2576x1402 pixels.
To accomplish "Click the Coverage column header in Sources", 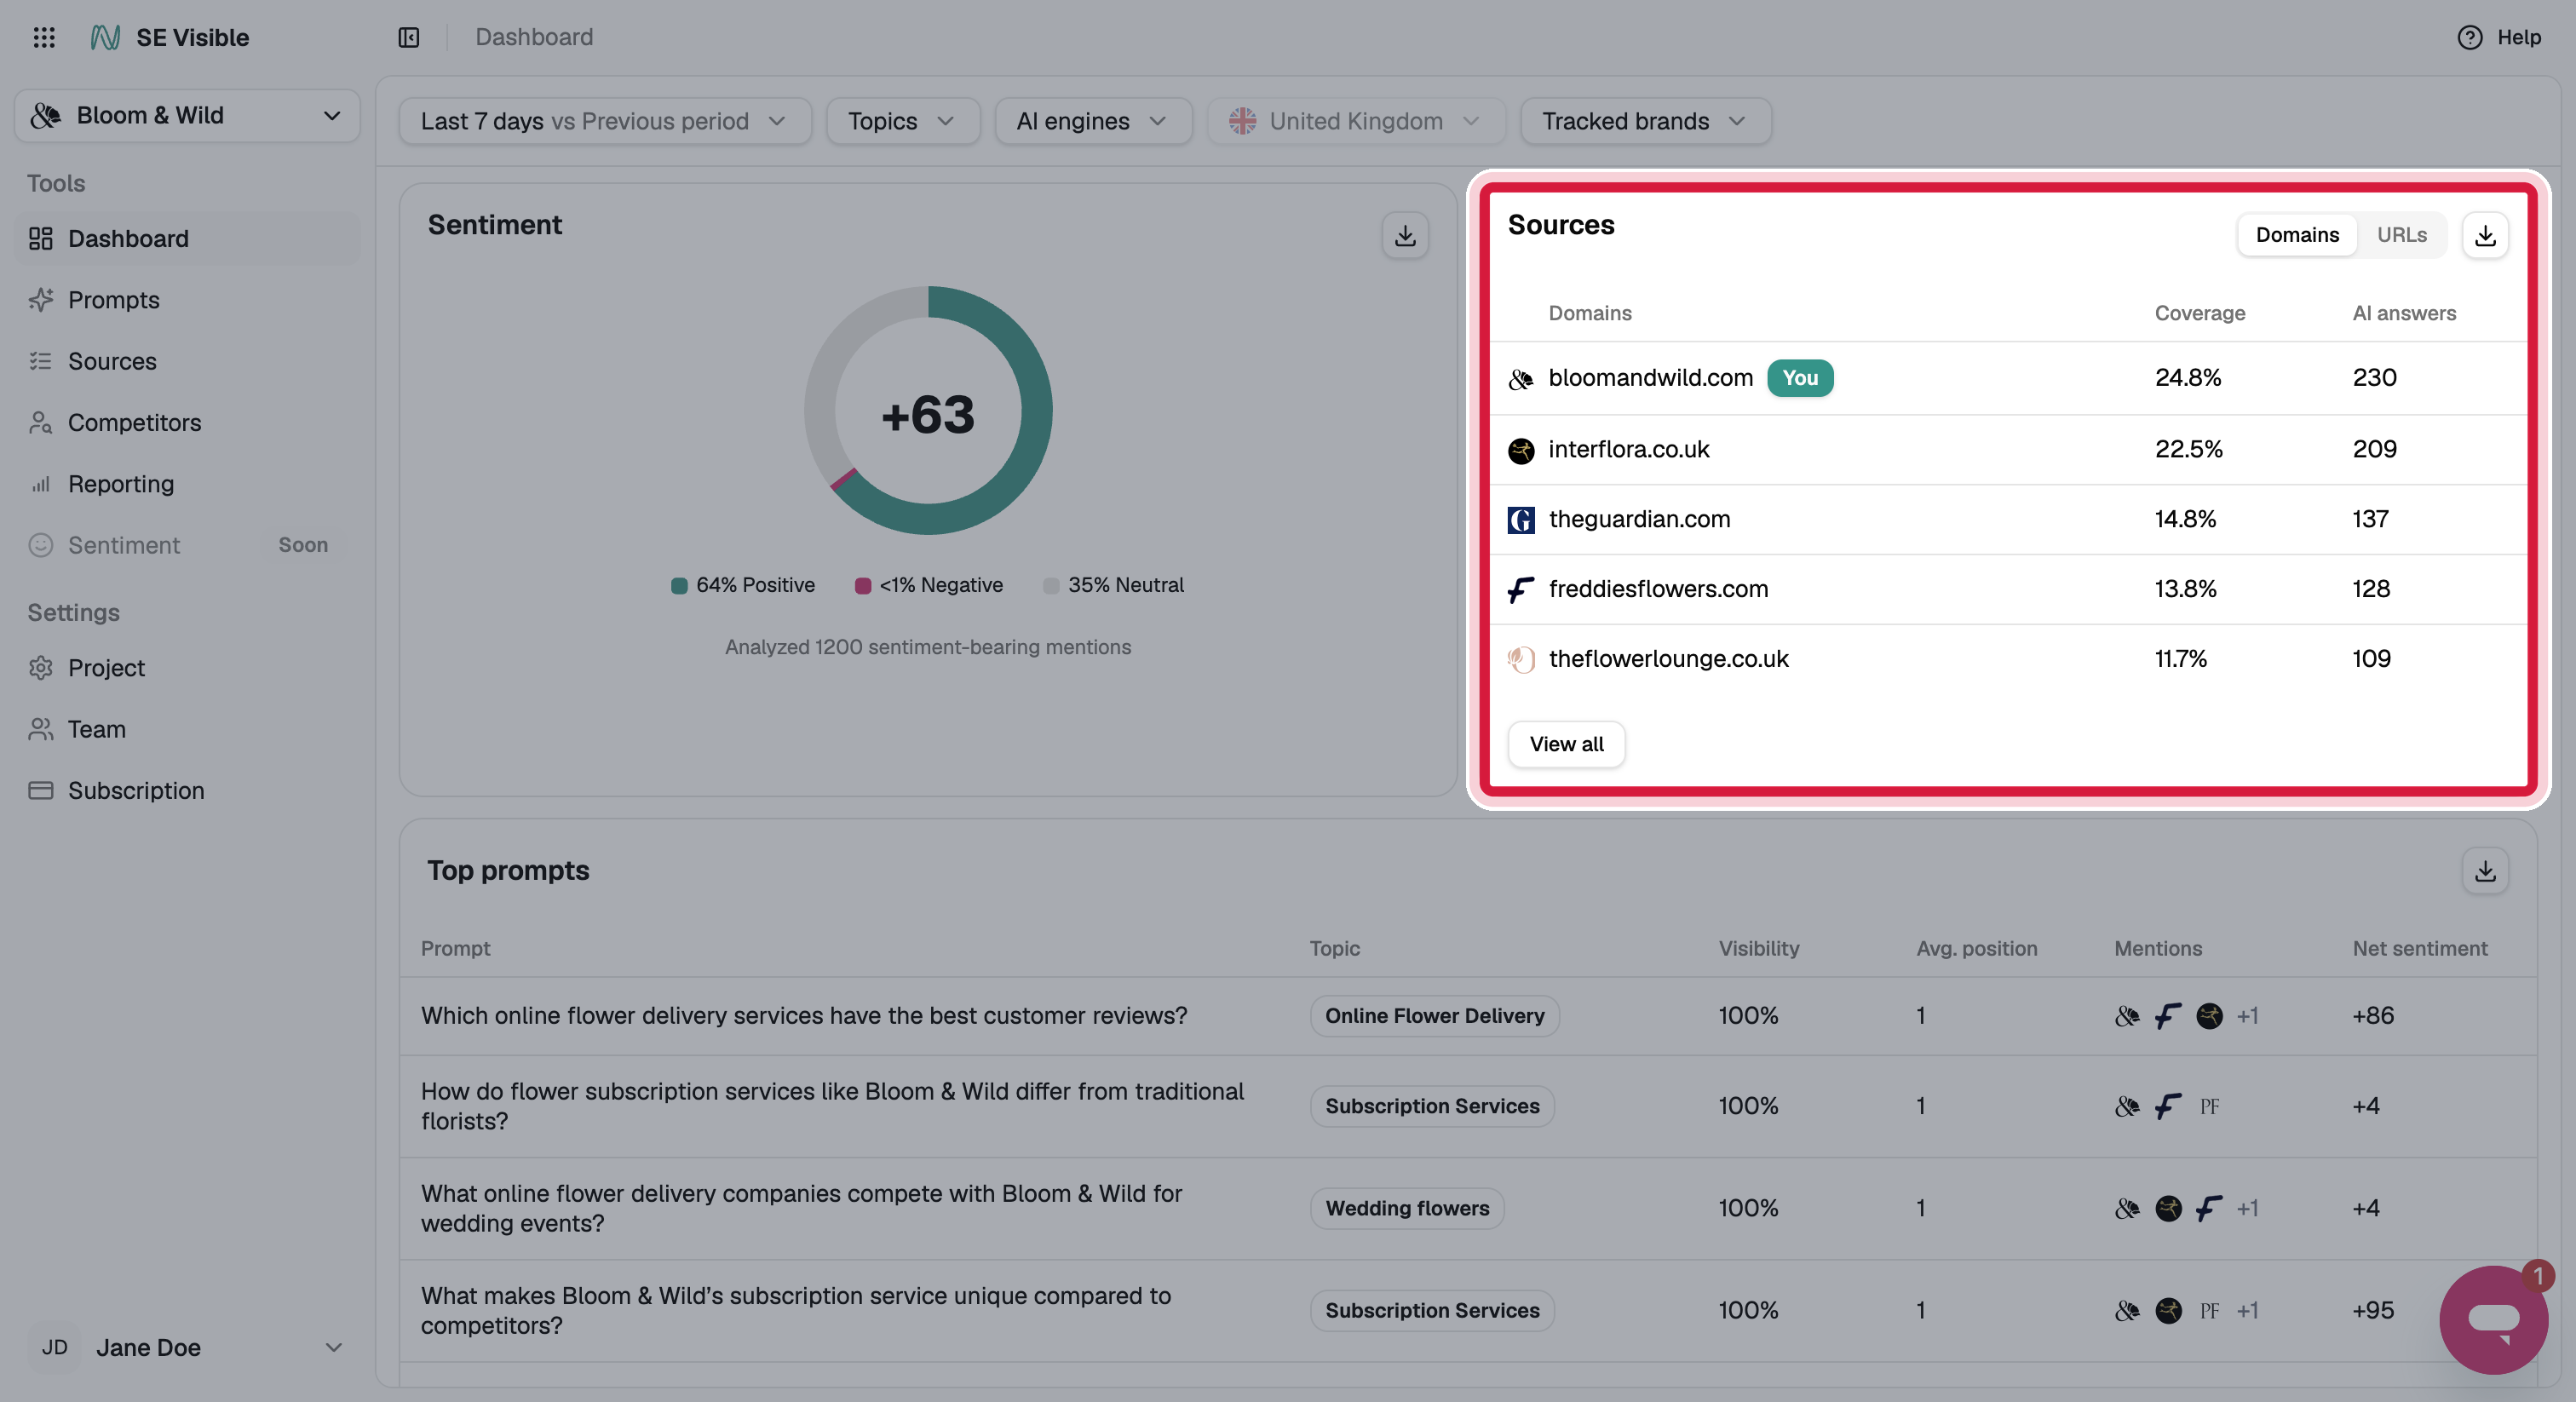I will [x=2199, y=314].
